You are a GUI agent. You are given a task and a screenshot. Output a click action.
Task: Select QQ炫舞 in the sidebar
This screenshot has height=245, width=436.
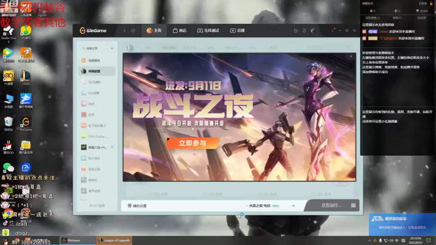coord(96,93)
